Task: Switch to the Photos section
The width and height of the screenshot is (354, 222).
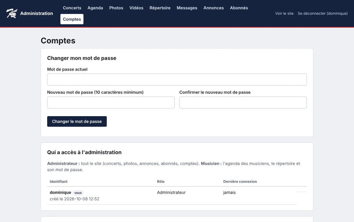Action: point(116,8)
